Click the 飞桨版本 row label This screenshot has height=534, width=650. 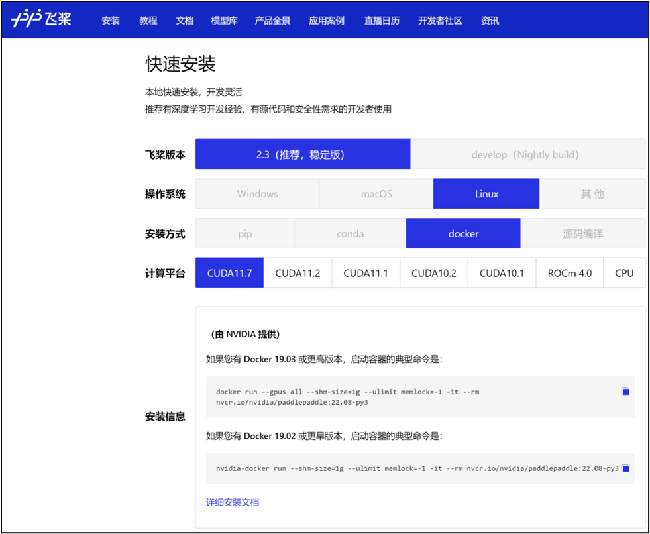(x=165, y=154)
